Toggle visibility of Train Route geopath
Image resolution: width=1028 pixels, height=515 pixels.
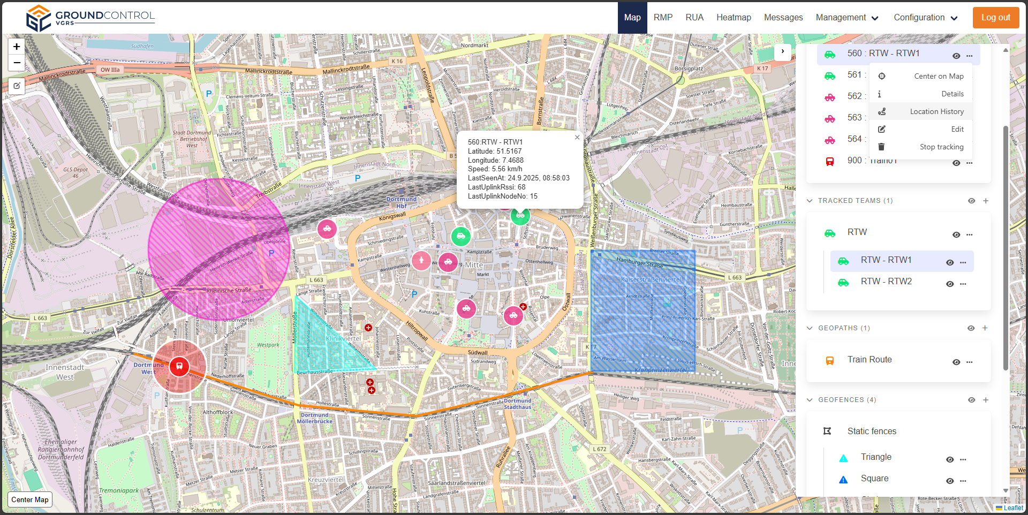pos(956,362)
